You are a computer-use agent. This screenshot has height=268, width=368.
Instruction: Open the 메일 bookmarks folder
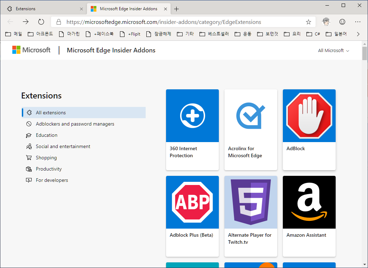point(14,34)
